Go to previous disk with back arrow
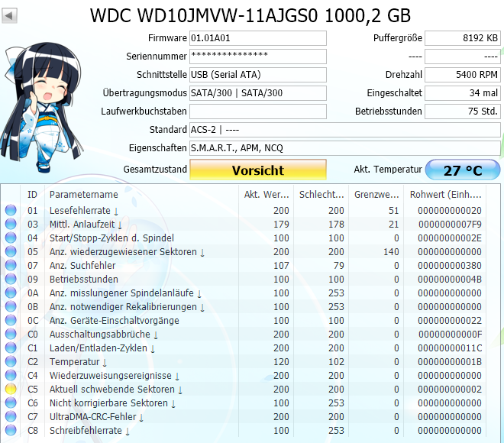Viewport: 504px width, 443px height. [x=9, y=16]
